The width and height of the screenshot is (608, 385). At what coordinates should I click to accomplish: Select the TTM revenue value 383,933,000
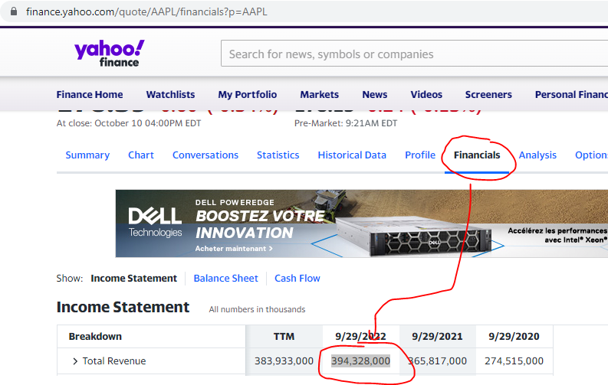(284, 361)
